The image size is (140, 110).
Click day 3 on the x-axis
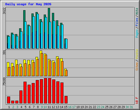point(17,107)
